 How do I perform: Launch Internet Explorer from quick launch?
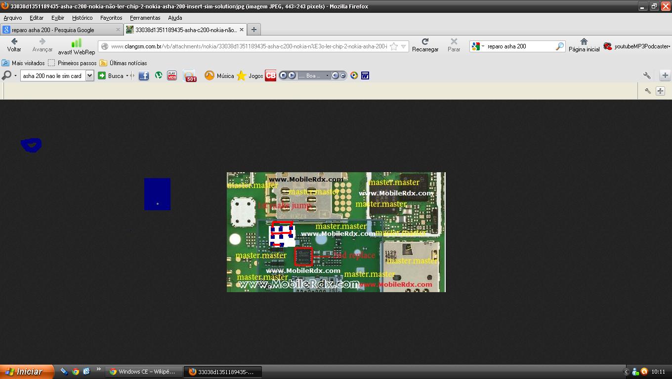pos(86,372)
